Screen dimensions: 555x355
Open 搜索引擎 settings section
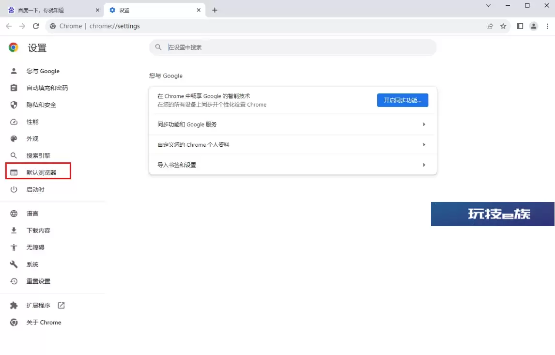38,155
